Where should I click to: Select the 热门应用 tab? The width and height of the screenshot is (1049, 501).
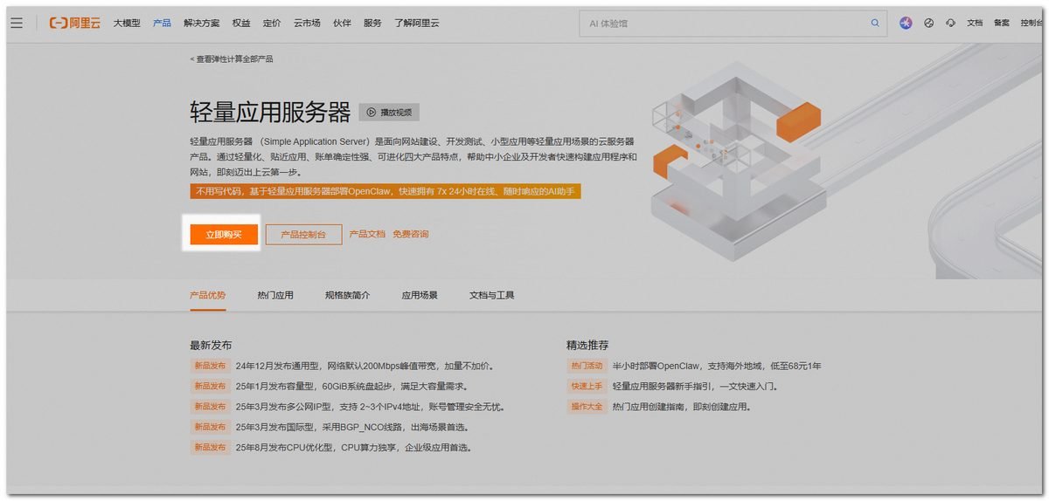tap(275, 295)
